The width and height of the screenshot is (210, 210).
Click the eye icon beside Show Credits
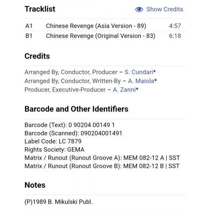[x=139, y=9]
